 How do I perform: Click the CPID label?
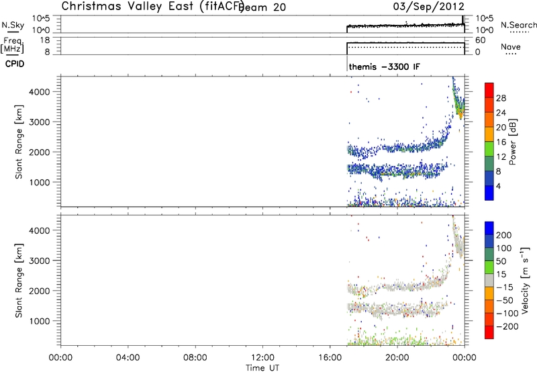[15, 64]
